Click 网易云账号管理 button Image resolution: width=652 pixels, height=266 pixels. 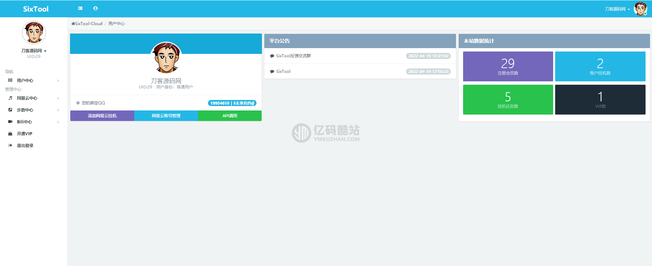pyautogui.click(x=166, y=116)
